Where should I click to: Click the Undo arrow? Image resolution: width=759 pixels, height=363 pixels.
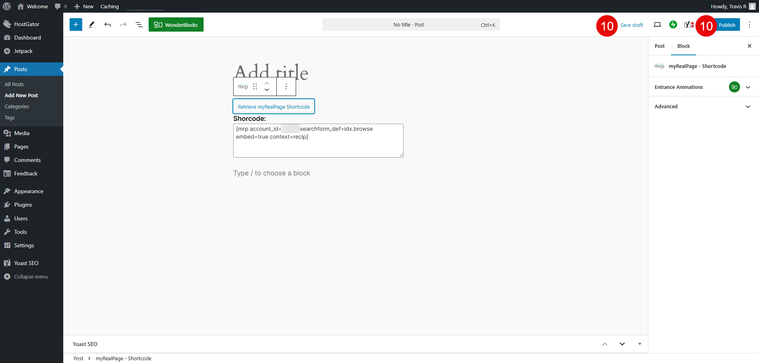pos(108,24)
